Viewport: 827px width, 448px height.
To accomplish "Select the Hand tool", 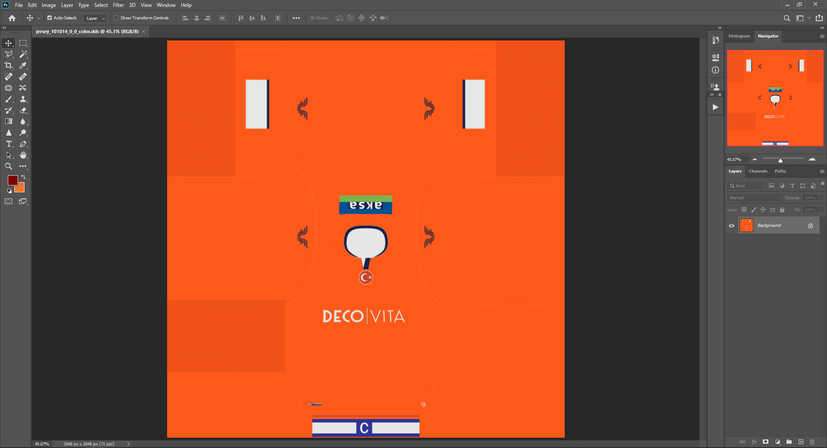I will pyautogui.click(x=23, y=155).
